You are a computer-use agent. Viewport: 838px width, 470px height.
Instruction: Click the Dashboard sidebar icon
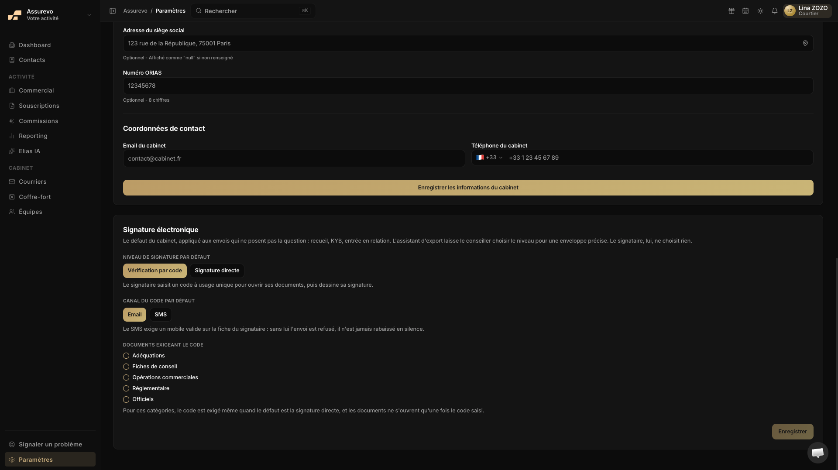click(x=12, y=45)
